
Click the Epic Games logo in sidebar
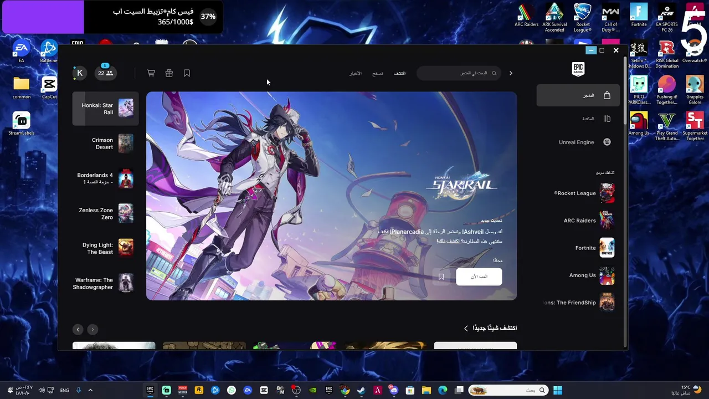pos(578,69)
